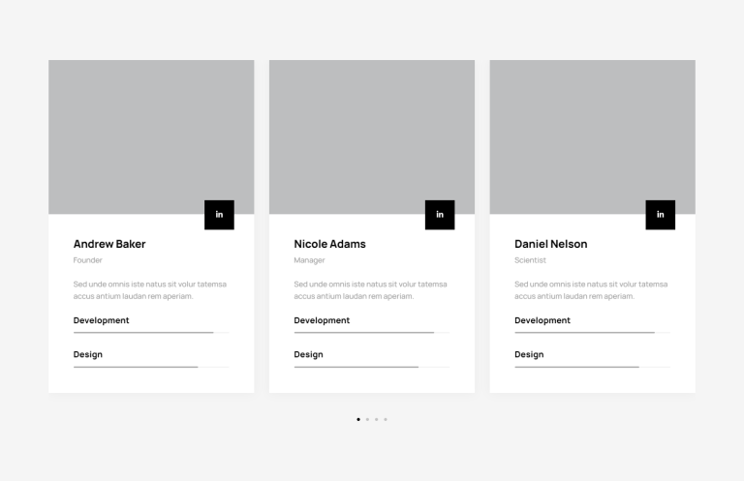The image size is (744, 481).
Task: Click Development label in Nicole Adams' card
Action: coord(322,320)
